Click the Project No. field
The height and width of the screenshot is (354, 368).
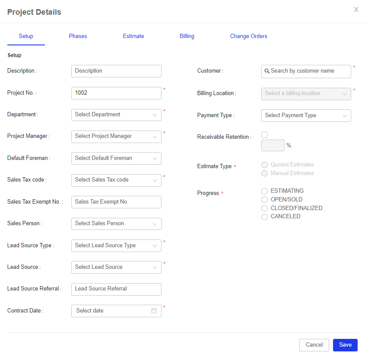point(117,93)
